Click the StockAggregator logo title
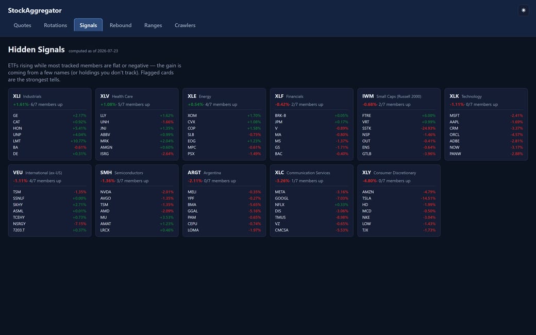The height and width of the screenshot is (335, 536). tap(35, 11)
